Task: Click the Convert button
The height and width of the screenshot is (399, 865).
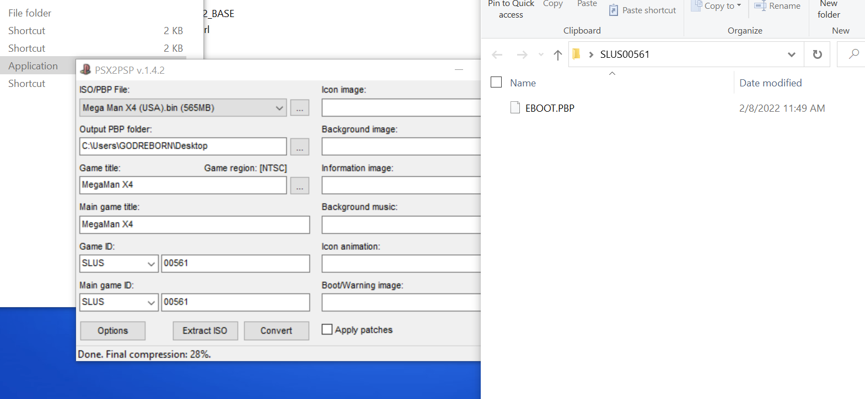Action: [276, 331]
